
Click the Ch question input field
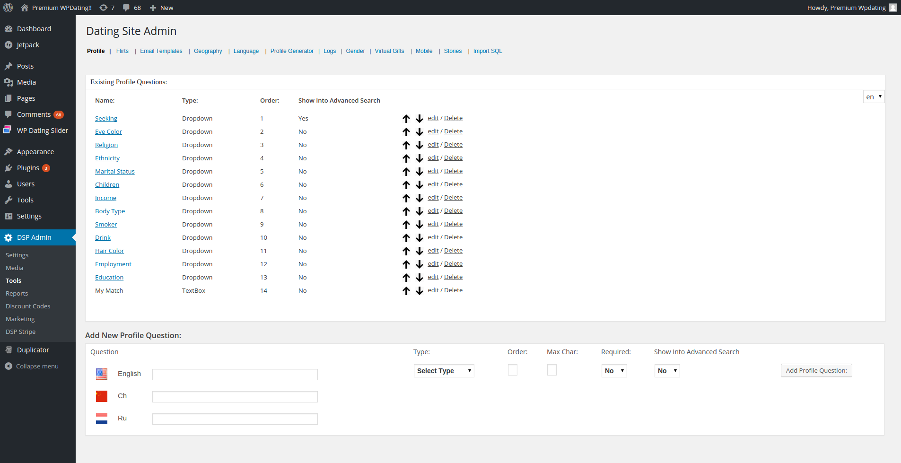(235, 397)
